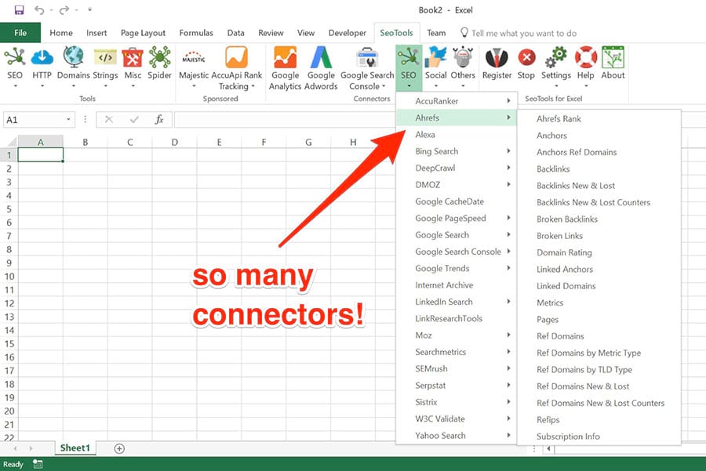Click the macro record status bar icon
This screenshot has width=706, height=471.
pyautogui.click(x=38, y=464)
